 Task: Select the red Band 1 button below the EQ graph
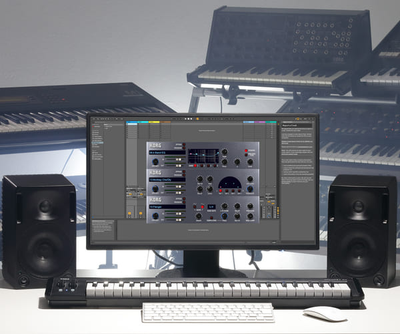point(195,165)
